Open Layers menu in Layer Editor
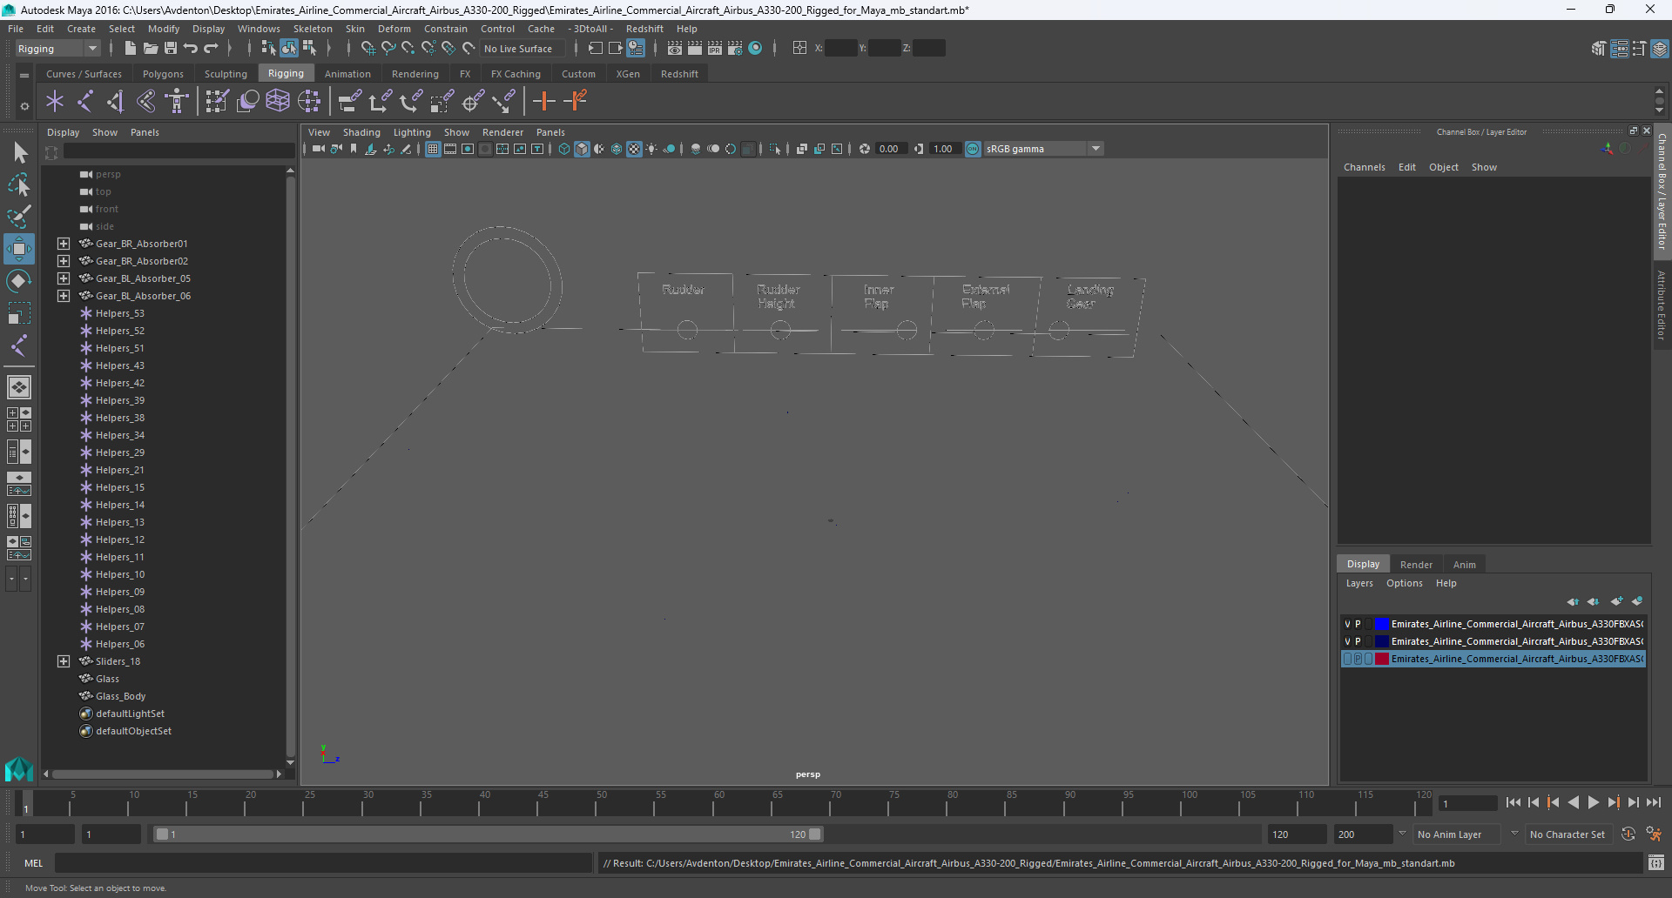Screen dimensions: 1672x898 (x=1359, y=583)
